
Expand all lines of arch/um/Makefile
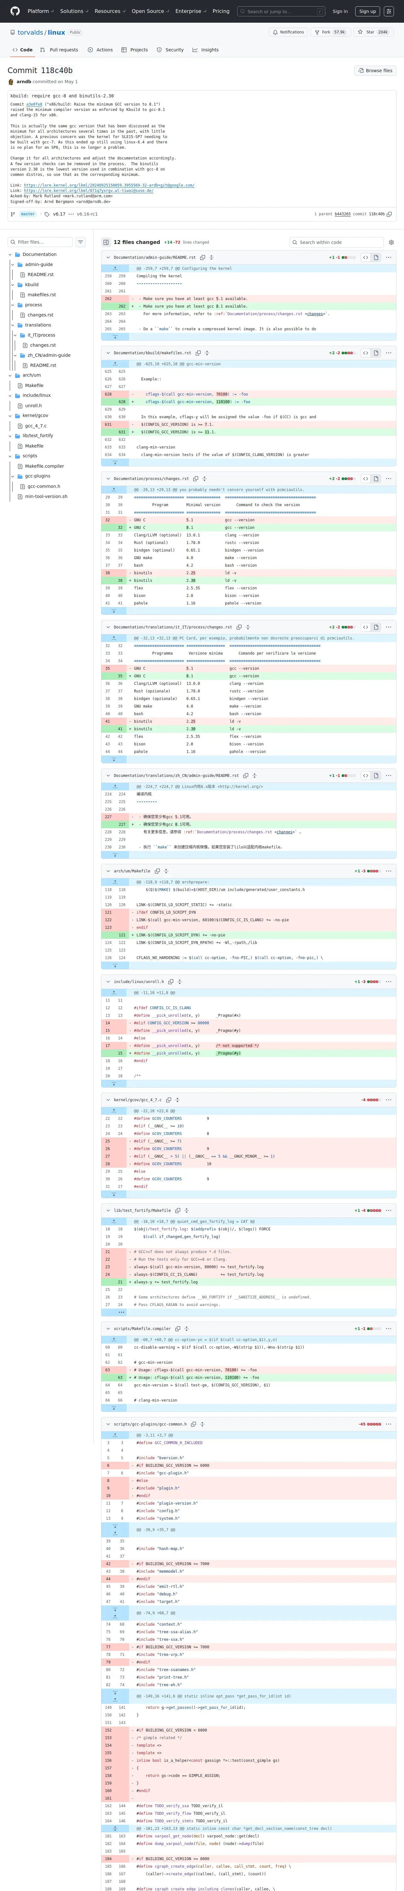[x=166, y=871]
